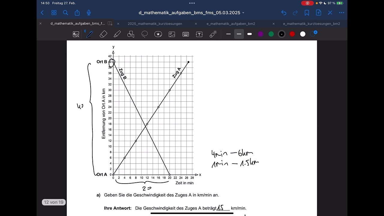384x216 pixels.
Task: Start audio recording with the microphone
Action: (x=89, y=13)
